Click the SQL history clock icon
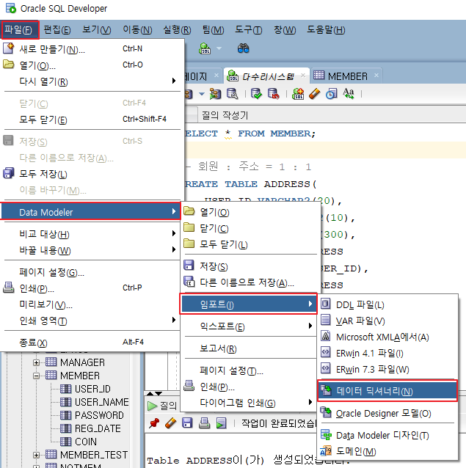The width and height of the screenshot is (466, 468). (x=332, y=94)
